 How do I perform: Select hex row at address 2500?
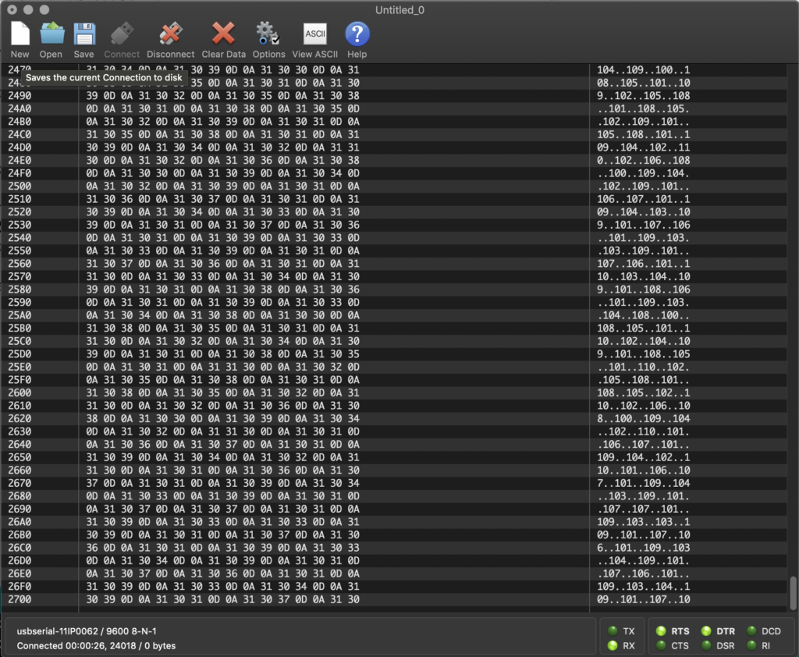coord(222,186)
